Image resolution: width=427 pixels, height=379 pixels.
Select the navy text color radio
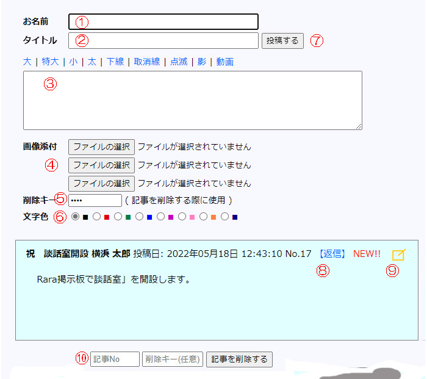pyautogui.click(x=224, y=217)
